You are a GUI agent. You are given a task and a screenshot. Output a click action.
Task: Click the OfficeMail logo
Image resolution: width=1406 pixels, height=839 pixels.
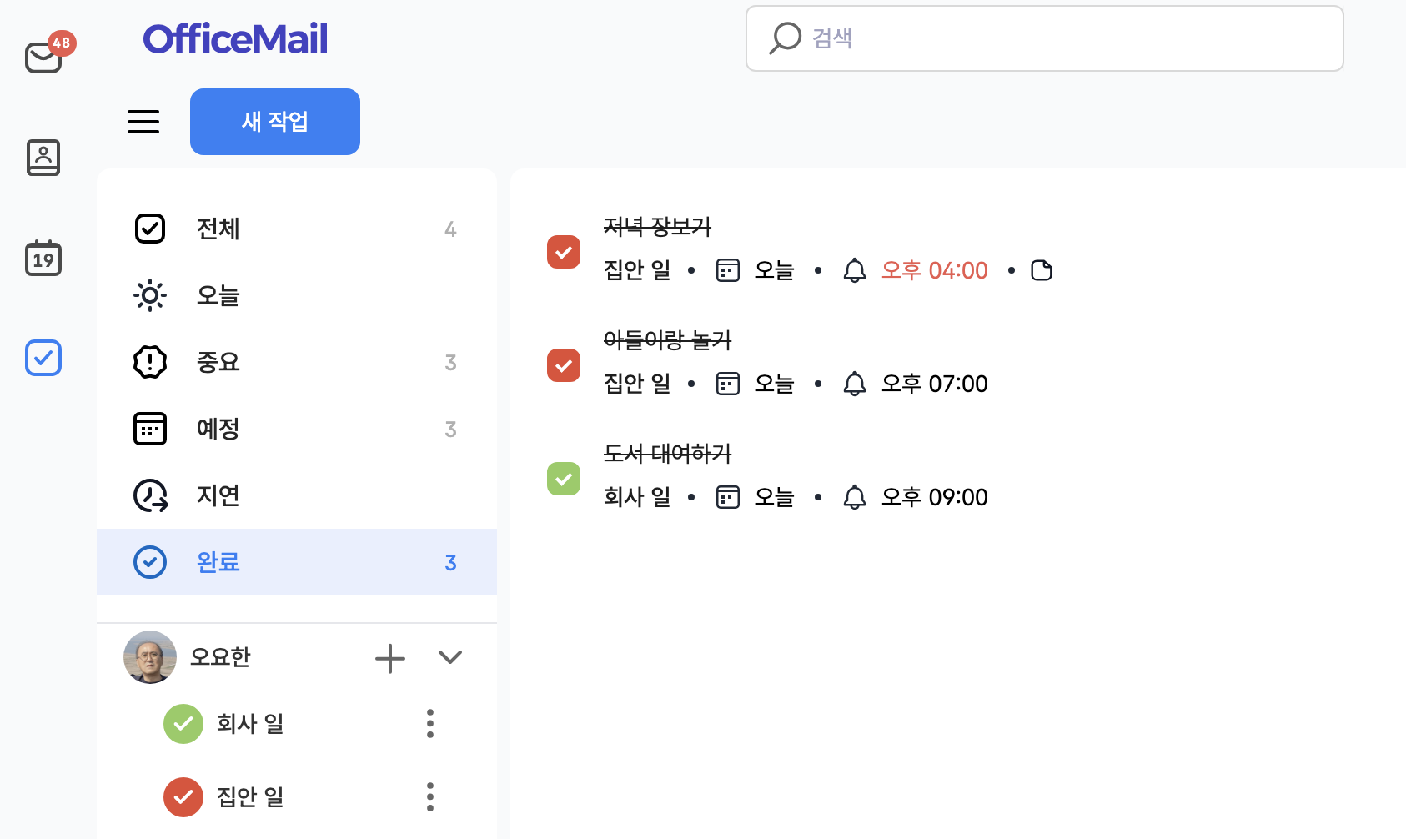pyautogui.click(x=235, y=38)
